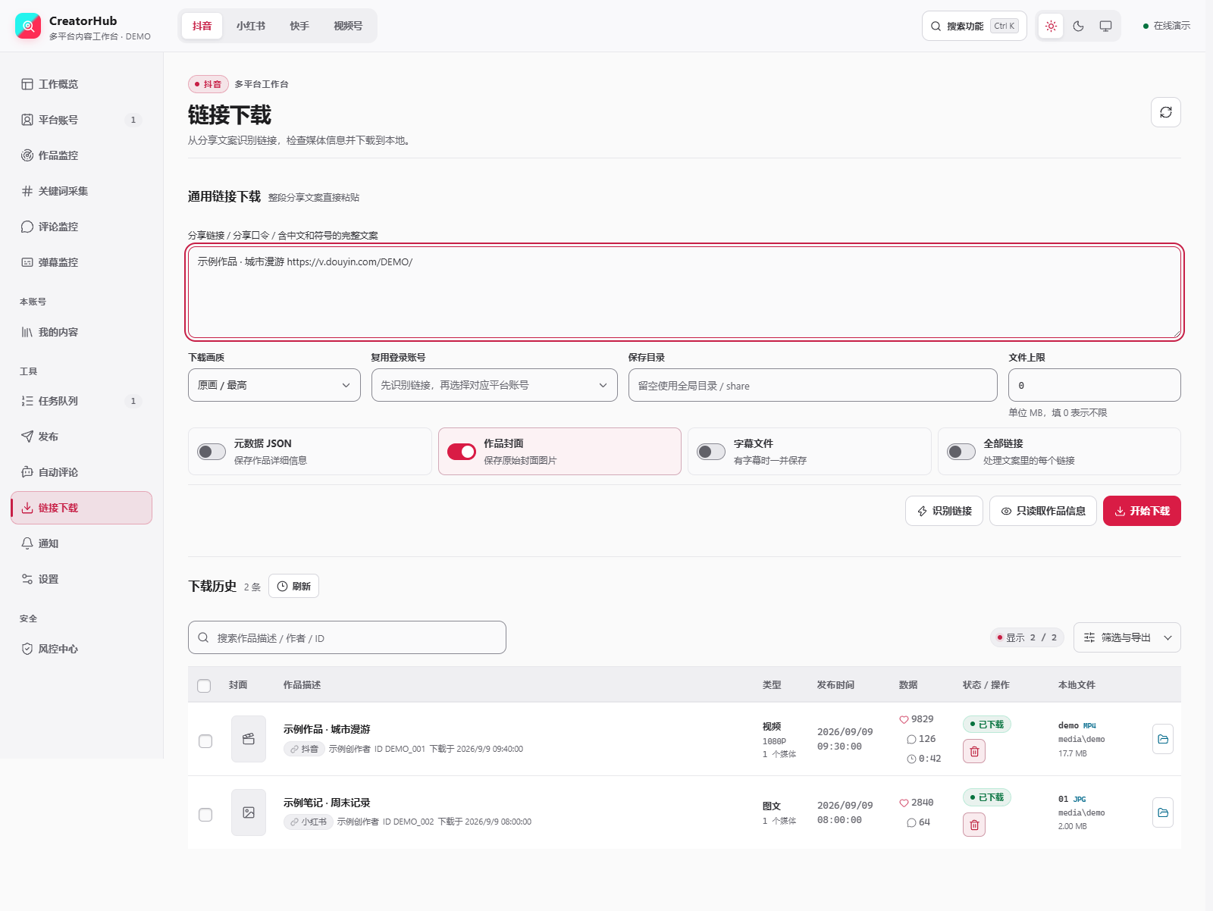Select system theme monitor icon
This screenshot has width=1213, height=911.
[1105, 26]
